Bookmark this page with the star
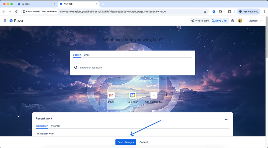Image resolution: width=268 pixels, height=148 pixels. pos(205,12)
